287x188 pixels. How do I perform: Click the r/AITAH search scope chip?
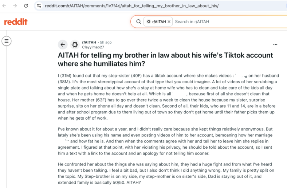158,21
